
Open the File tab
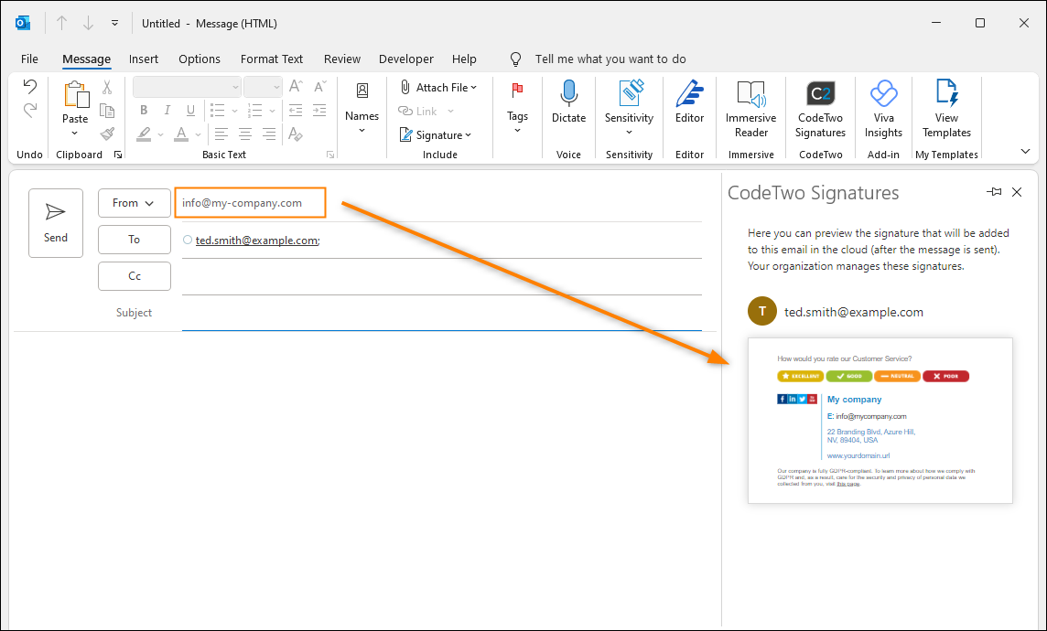click(x=29, y=59)
